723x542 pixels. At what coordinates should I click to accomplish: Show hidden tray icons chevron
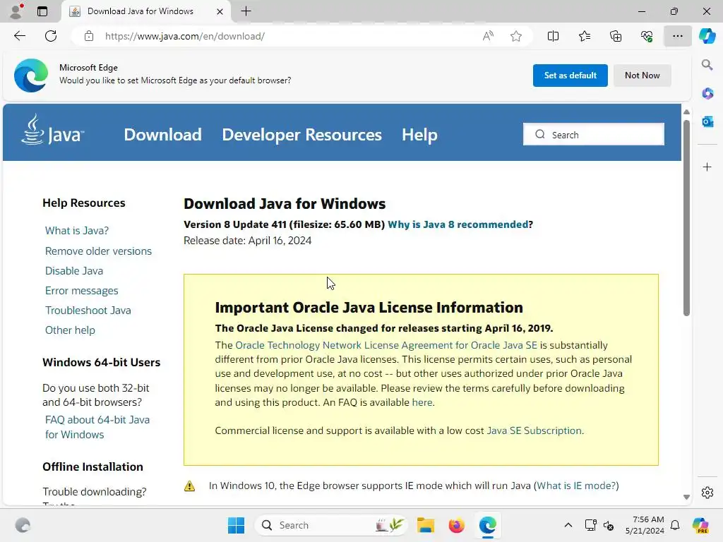(568, 525)
